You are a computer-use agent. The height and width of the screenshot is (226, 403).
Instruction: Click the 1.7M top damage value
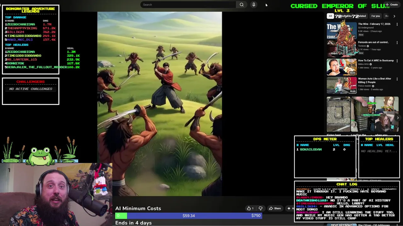[47, 24]
